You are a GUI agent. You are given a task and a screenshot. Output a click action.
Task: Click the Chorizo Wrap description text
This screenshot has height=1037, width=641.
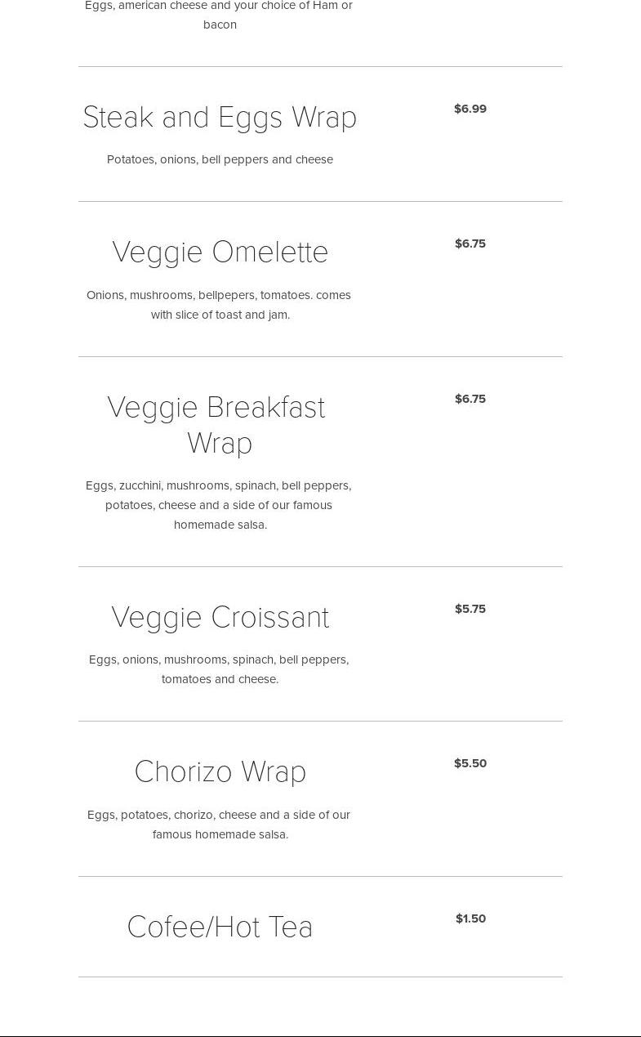pos(219,825)
